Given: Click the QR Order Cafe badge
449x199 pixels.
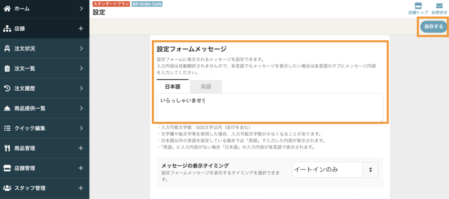Looking at the screenshot, I should point(147,4).
